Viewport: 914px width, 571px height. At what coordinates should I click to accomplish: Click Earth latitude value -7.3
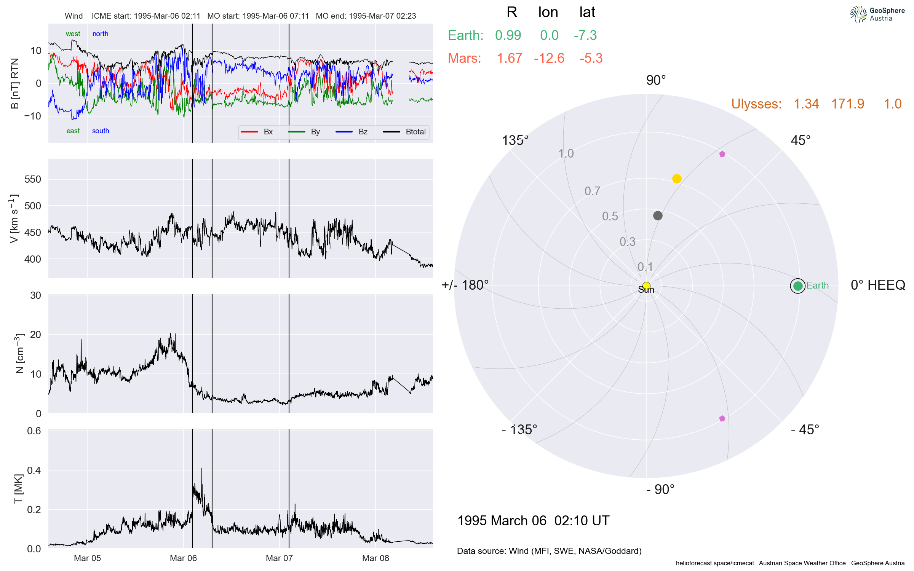pyautogui.click(x=585, y=35)
